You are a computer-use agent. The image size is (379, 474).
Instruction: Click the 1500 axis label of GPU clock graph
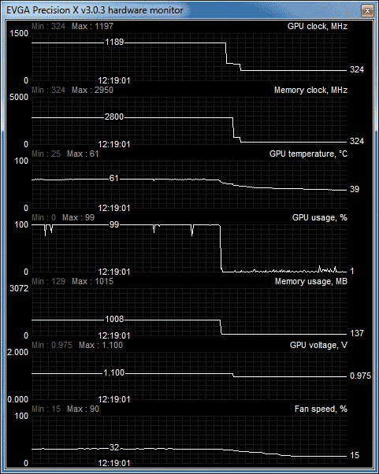pos(19,34)
